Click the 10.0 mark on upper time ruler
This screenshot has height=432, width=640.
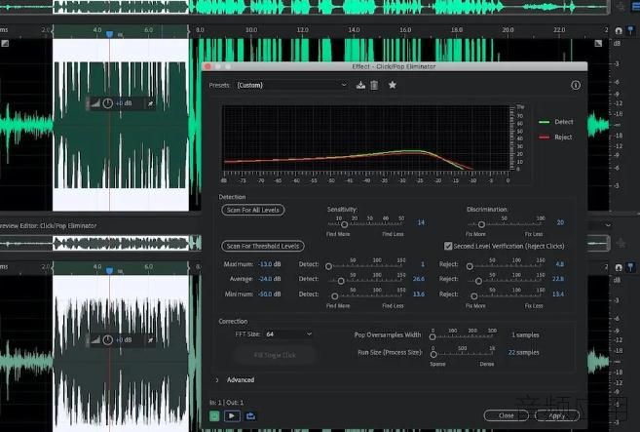(251, 30)
